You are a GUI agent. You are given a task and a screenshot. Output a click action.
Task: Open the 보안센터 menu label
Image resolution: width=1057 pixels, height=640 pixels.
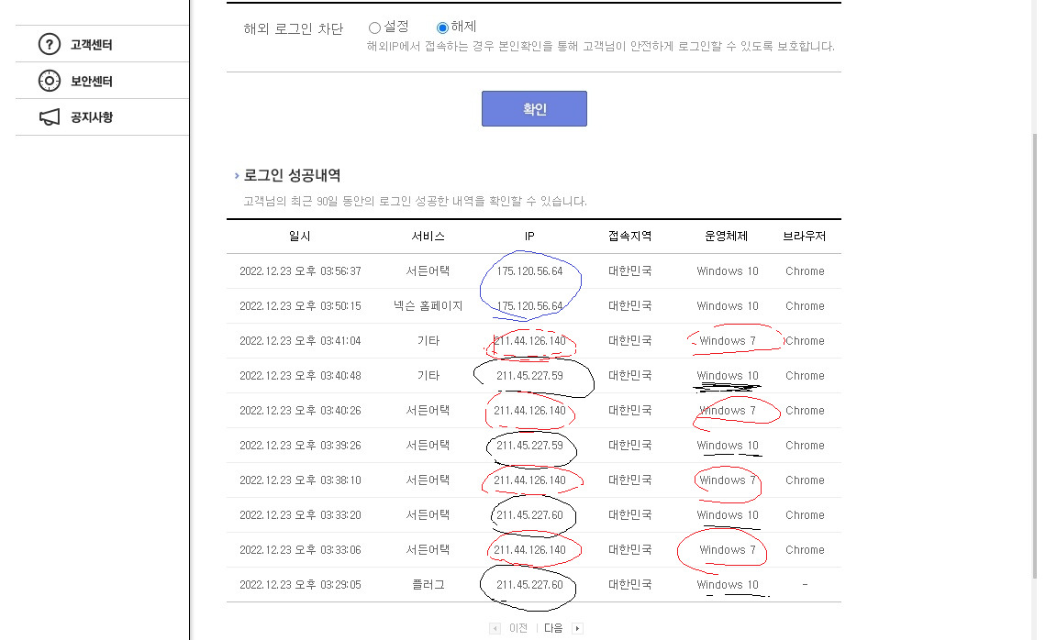click(92, 81)
